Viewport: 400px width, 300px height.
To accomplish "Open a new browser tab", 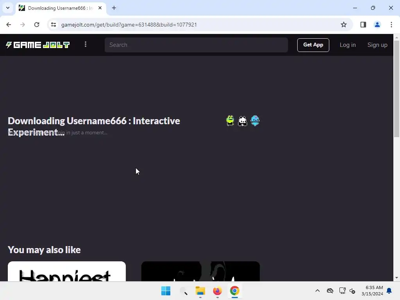I will coord(114,8).
